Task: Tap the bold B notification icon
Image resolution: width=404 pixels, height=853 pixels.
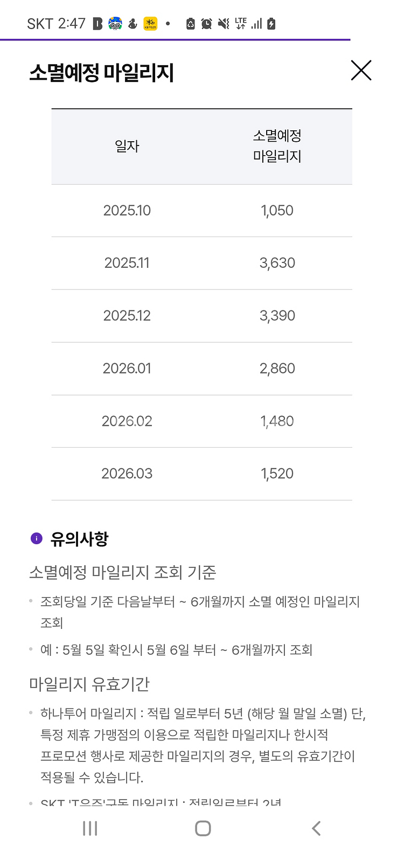Action: click(97, 24)
